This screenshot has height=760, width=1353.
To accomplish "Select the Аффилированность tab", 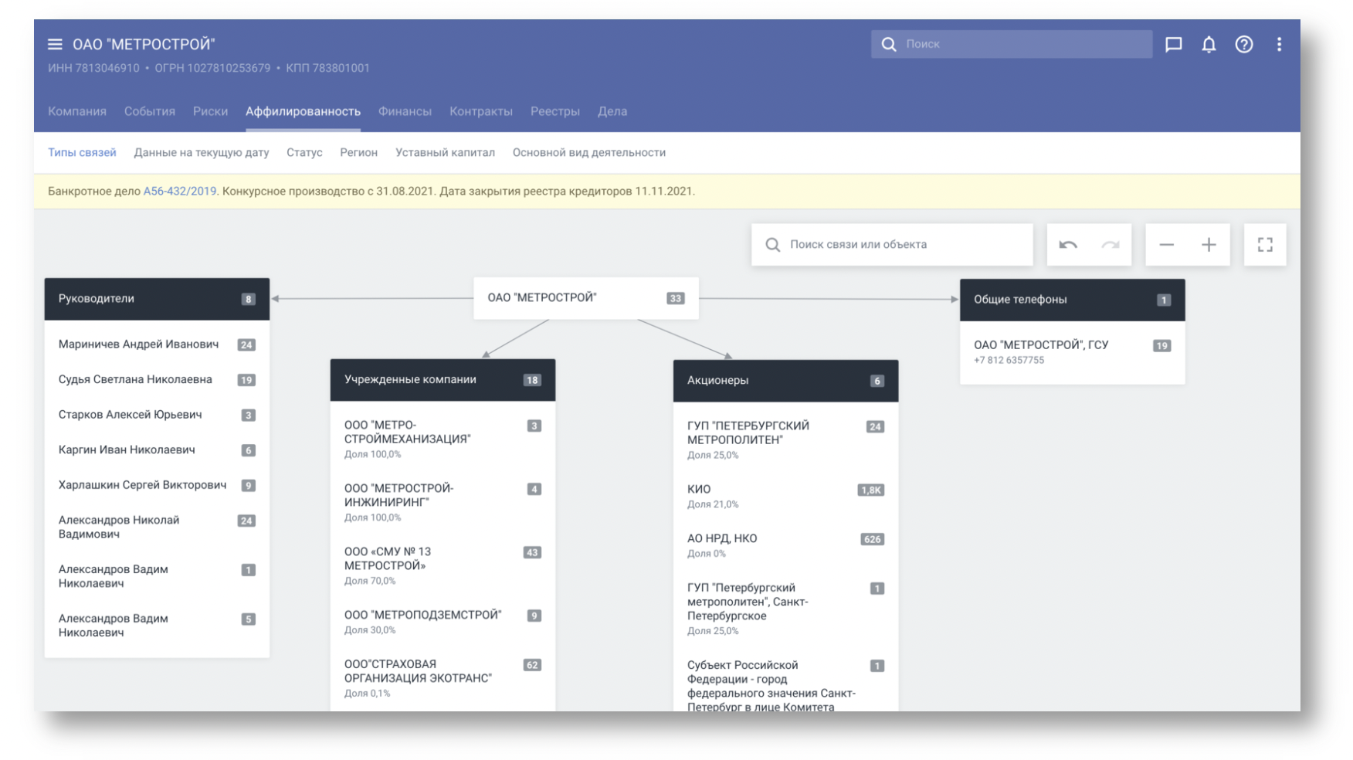I will point(303,111).
